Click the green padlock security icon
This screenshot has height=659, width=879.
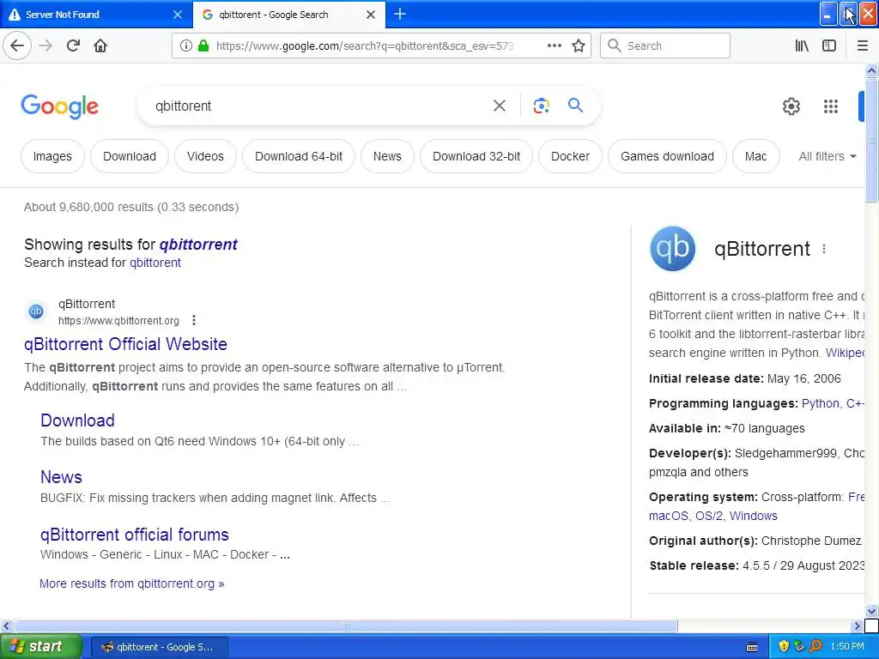[203, 45]
